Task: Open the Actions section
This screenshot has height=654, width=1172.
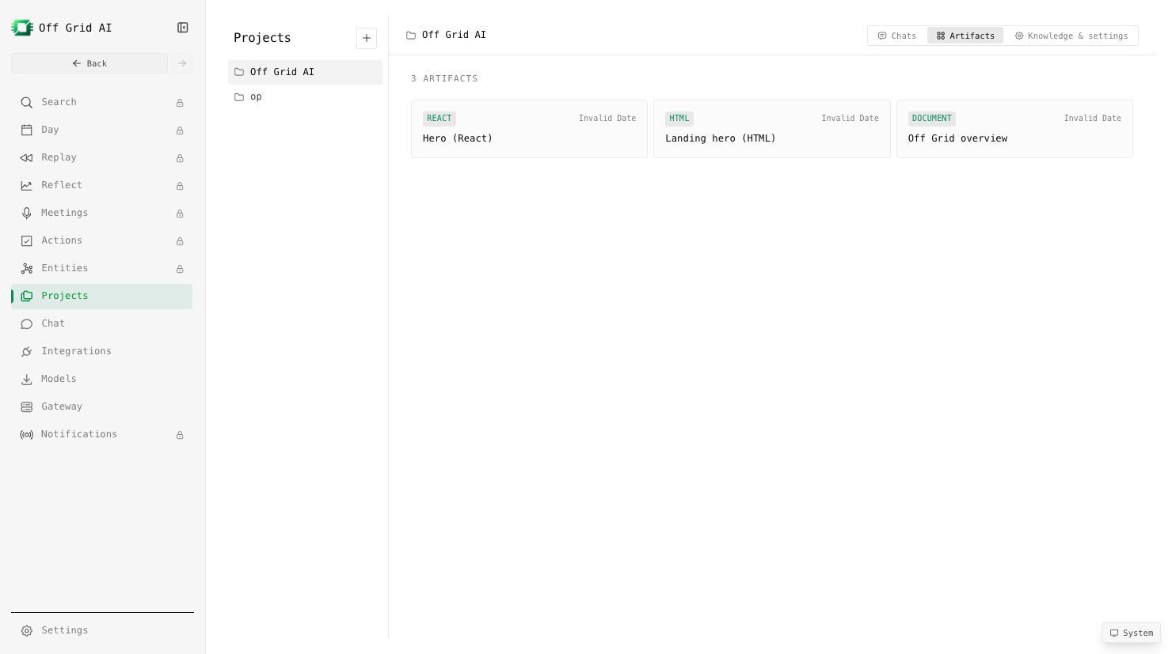Action: tap(101, 240)
